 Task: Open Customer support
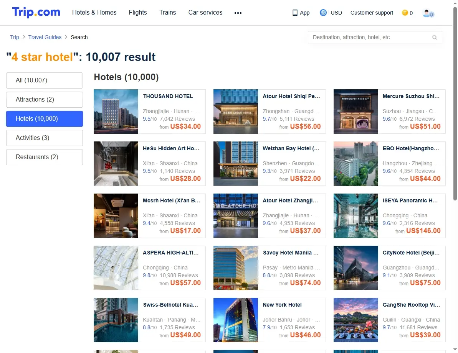372,13
